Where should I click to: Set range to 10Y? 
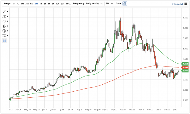pyautogui.click(x=57, y=4)
